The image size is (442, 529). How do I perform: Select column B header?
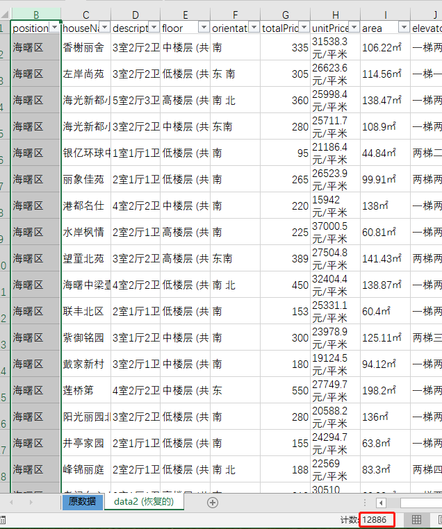36,15
